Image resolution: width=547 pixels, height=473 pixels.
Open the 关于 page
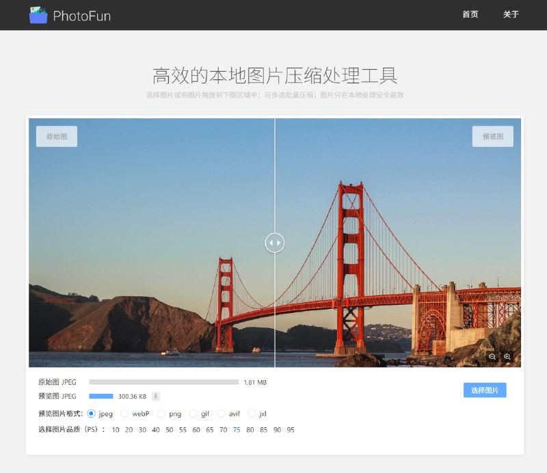pyautogui.click(x=511, y=14)
